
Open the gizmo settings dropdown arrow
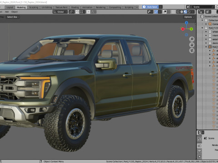pos(160,12)
